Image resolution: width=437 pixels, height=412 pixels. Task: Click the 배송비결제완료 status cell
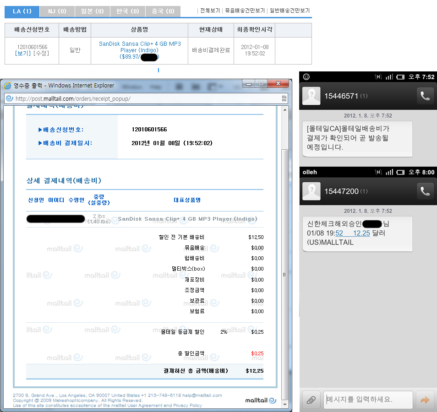211,50
